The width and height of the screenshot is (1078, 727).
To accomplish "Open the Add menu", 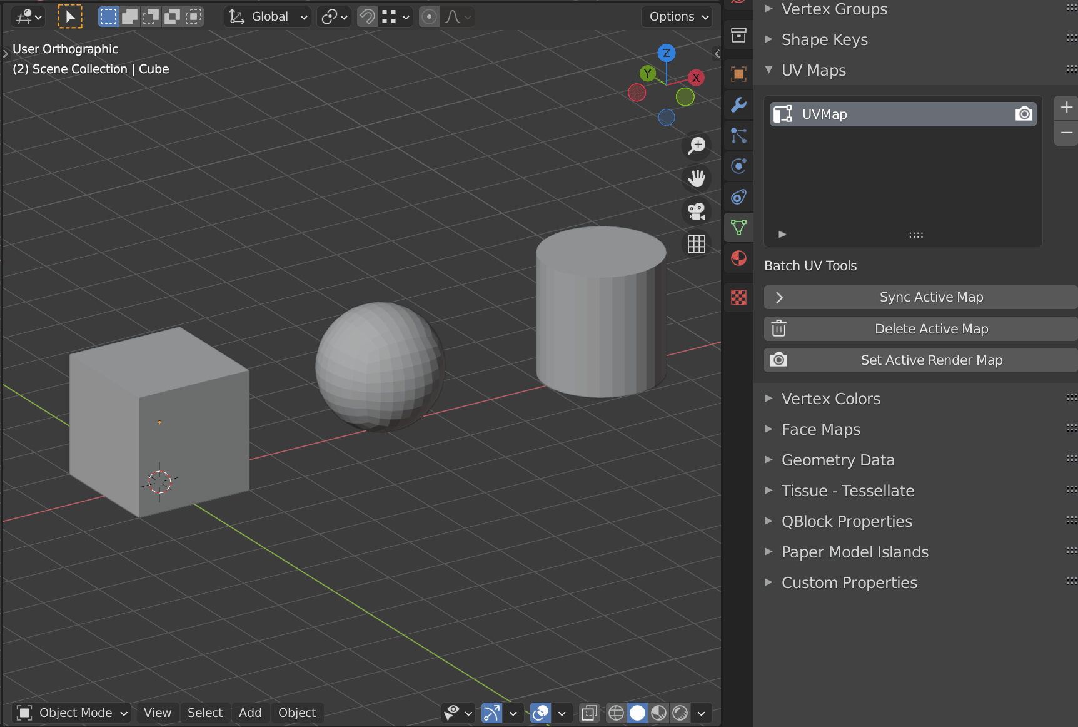I will pos(250,713).
